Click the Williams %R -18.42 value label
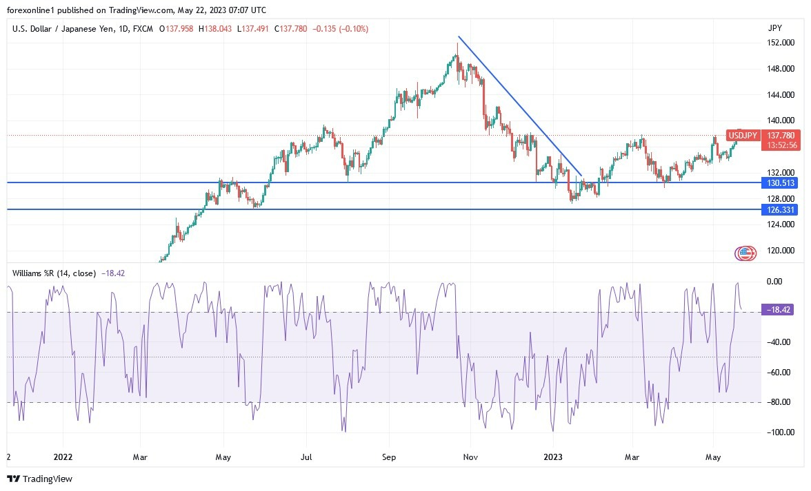811x491 pixels. click(780, 311)
